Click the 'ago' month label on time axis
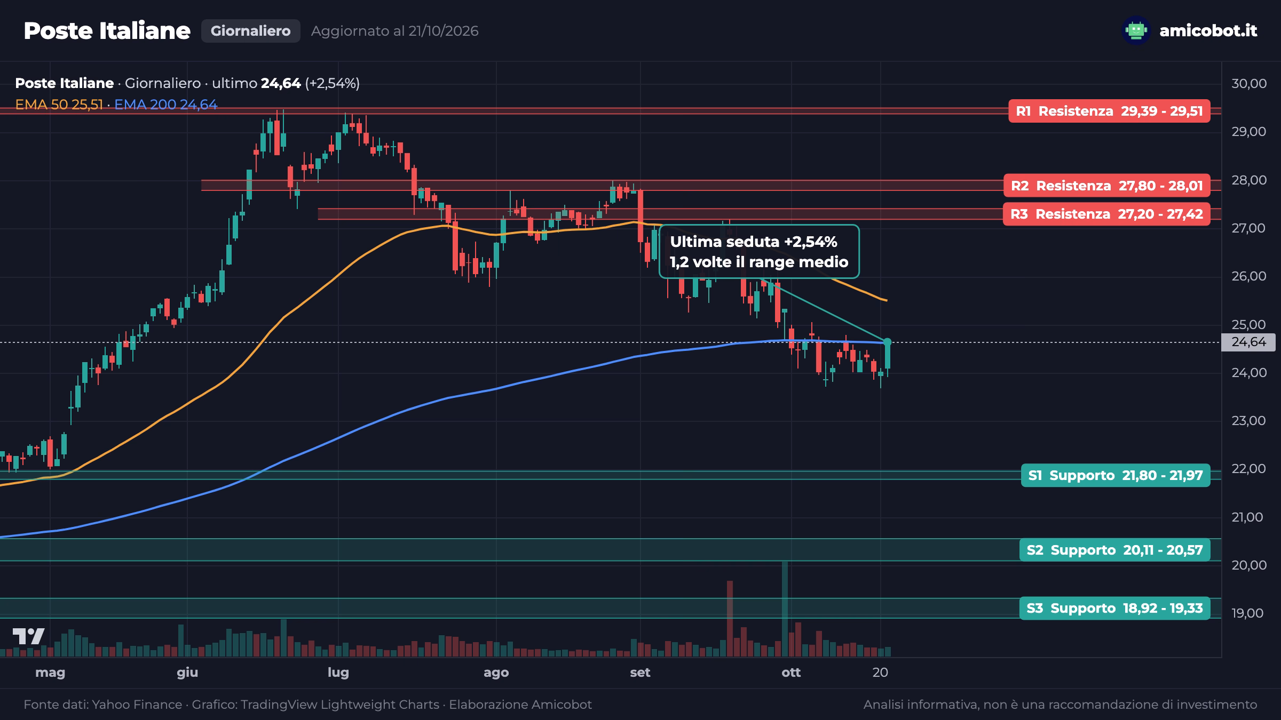Viewport: 1281px width, 720px height. [496, 673]
